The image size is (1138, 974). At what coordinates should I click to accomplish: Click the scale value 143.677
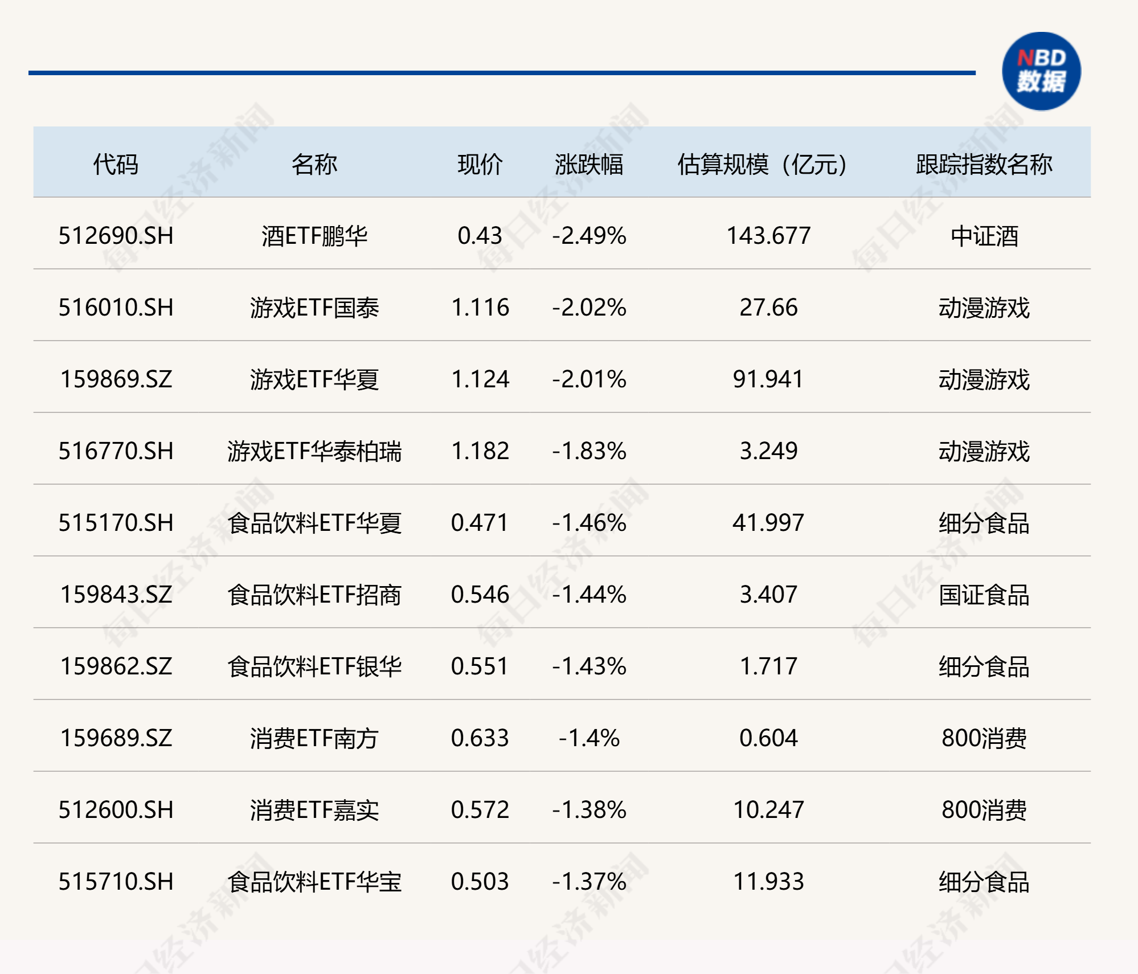pyautogui.click(x=768, y=236)
